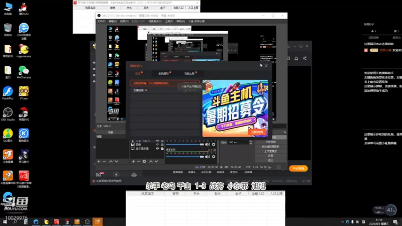Select the 显示器采集 source row

(x=147, y=148)
